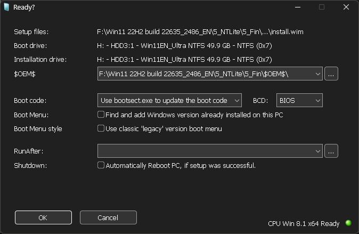Expand the $OEM$ path dropdown arrow
Image resolution: width=359 pixels, height=234 pixels.
317,74
